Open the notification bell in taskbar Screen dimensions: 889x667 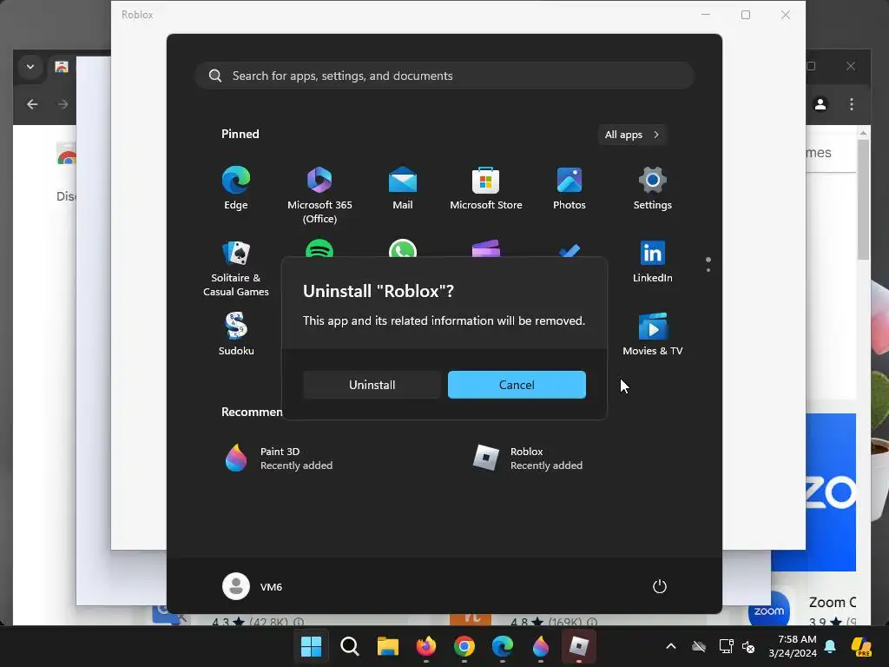tap(830, 646)
